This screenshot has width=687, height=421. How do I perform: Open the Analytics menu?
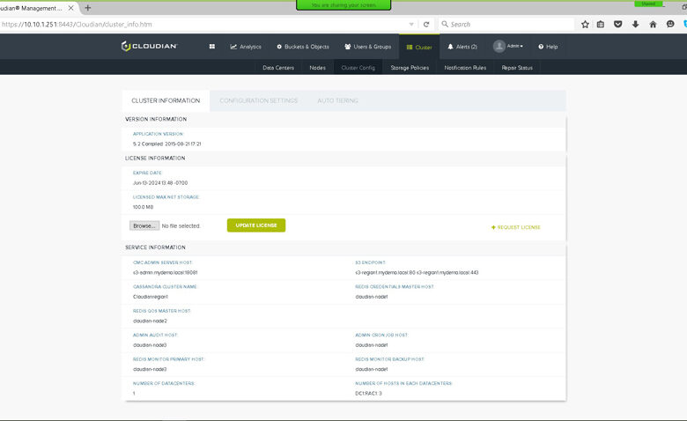pos(246,47)
